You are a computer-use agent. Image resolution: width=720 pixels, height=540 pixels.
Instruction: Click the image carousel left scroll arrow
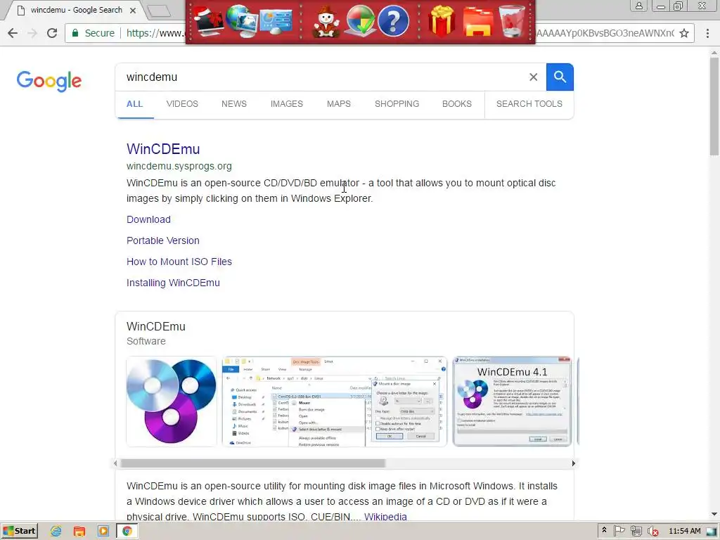[x=115, y=463]
